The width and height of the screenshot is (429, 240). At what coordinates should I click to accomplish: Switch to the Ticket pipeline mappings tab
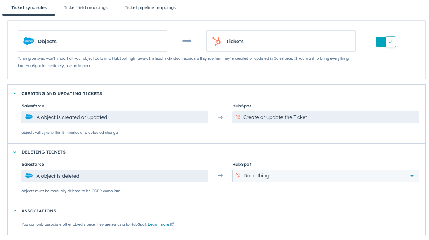pyautogui.click(x=150, y=7)
